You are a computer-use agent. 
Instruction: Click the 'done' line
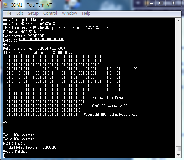(7, 44)
